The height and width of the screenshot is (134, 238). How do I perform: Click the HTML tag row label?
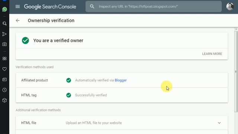(x=29, y=95)
